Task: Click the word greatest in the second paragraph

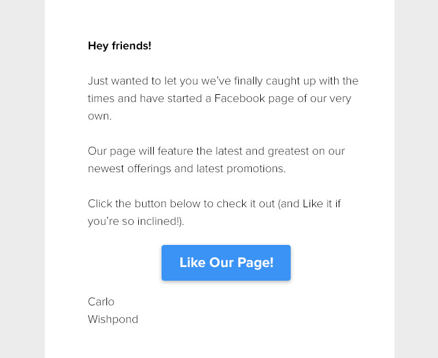Action: pyautogui.click(x=288, y=151)
